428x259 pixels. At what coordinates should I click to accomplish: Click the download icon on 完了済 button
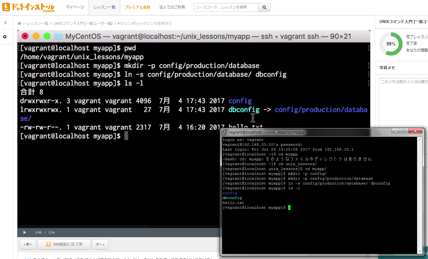tap(49, 244)
